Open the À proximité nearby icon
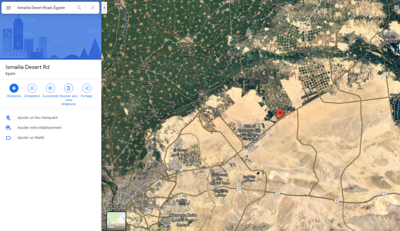 tap(50, 88)
